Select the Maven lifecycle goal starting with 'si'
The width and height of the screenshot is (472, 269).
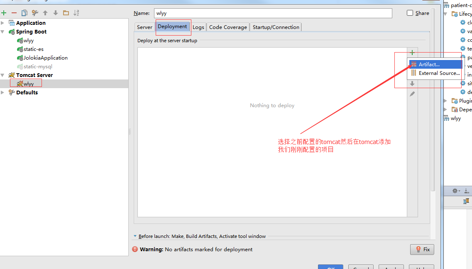pyautogui.click(x=469, y=84)
